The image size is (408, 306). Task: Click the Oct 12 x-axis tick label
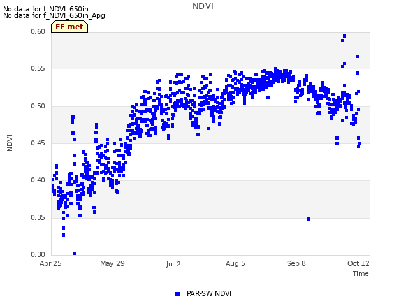(x=358, y=263)
